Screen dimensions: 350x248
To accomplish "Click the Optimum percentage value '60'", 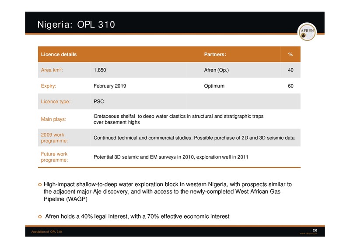I will [290, 86].
